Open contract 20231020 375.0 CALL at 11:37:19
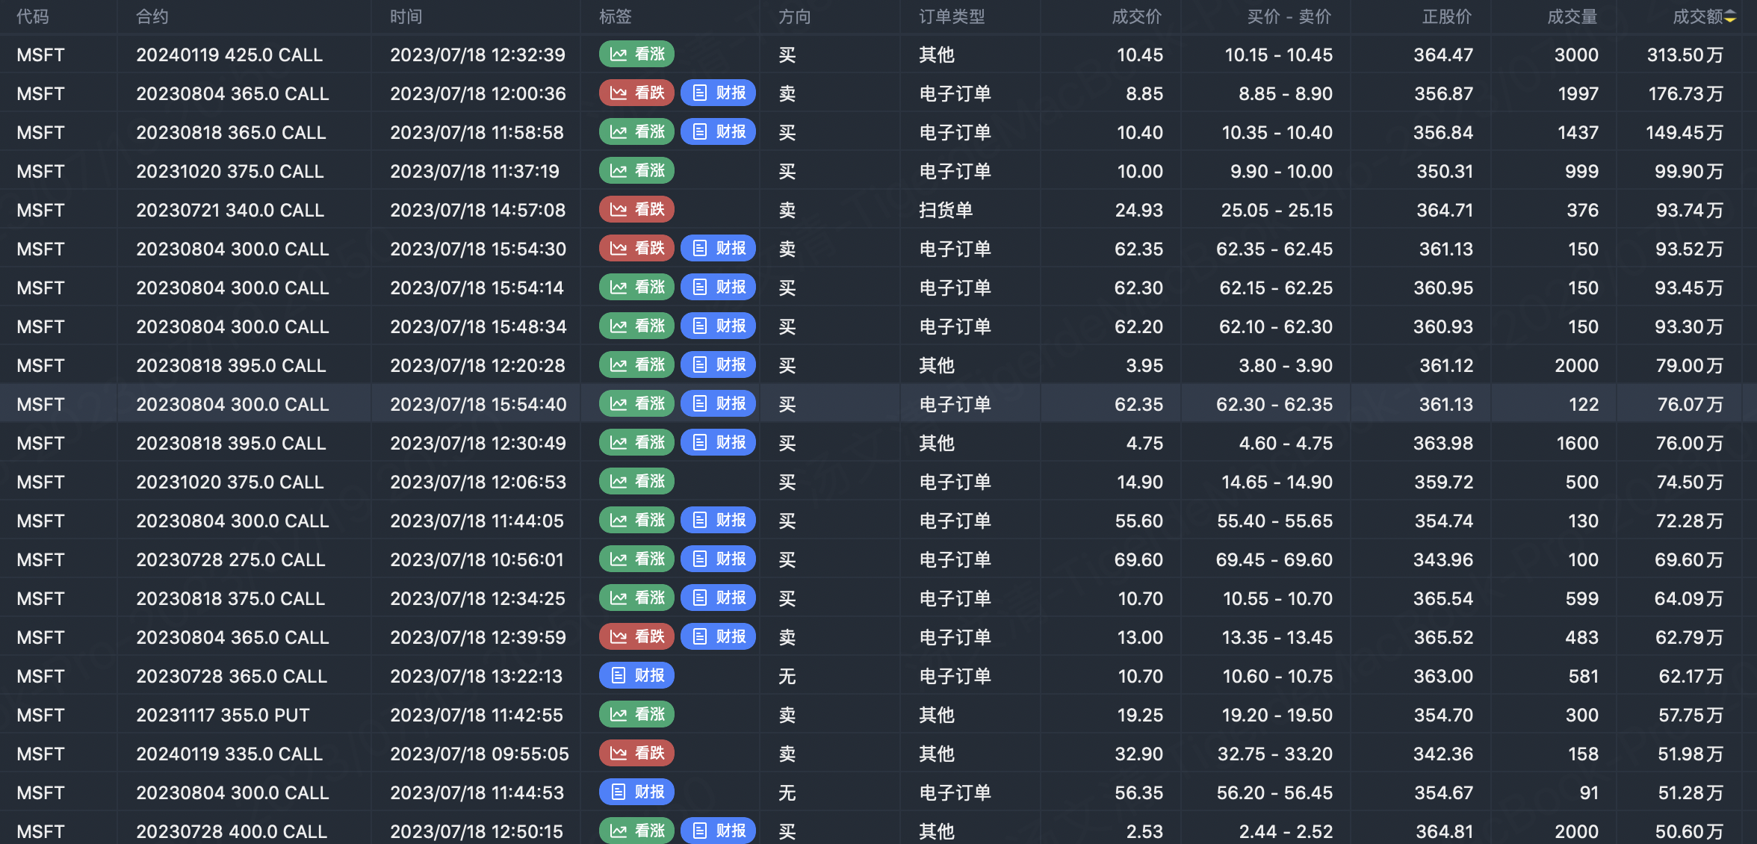 click(229, 171)
